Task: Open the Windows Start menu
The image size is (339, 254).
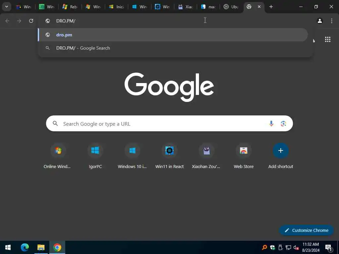Action: click(x=8, y=247)
